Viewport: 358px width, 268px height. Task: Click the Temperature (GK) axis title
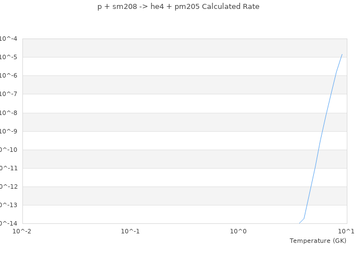318,241
